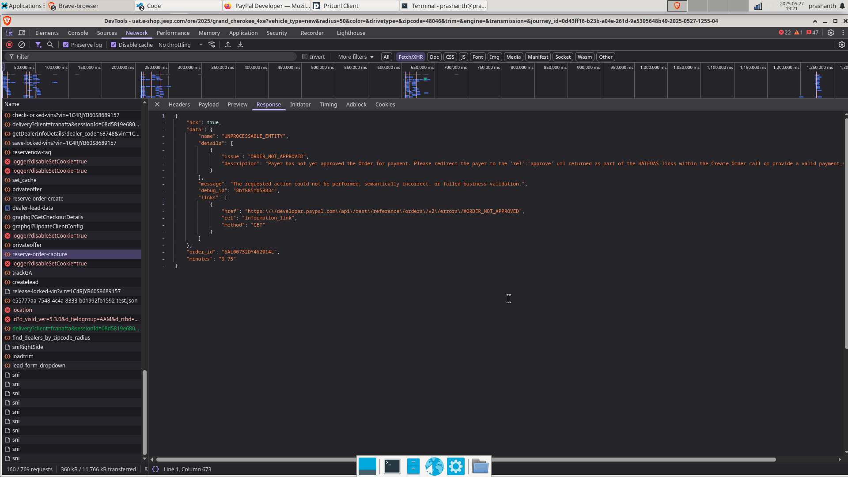Select the reserve-order-create request
The height and width of the screenshot is (477, 848).
(38, 198)
